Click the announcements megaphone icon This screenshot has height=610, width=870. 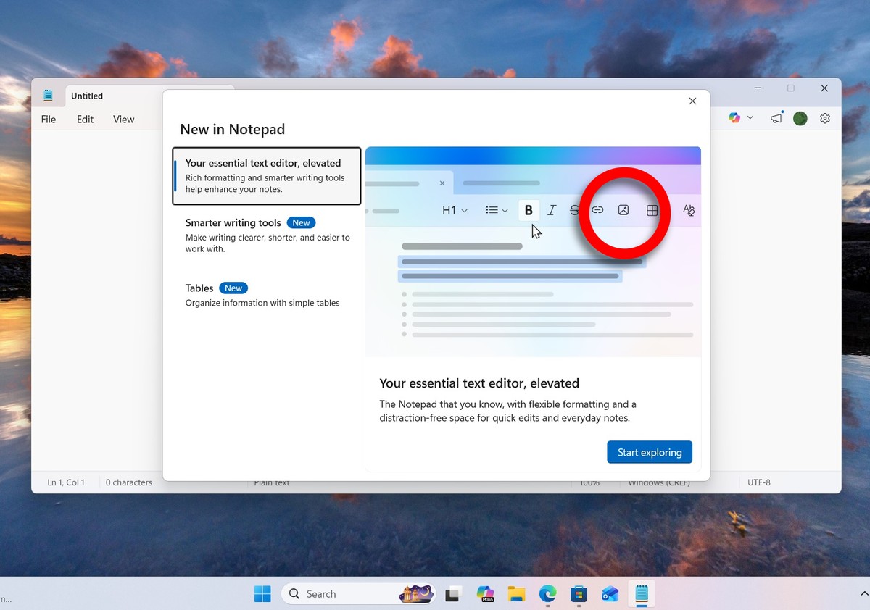tap(776, 117)
